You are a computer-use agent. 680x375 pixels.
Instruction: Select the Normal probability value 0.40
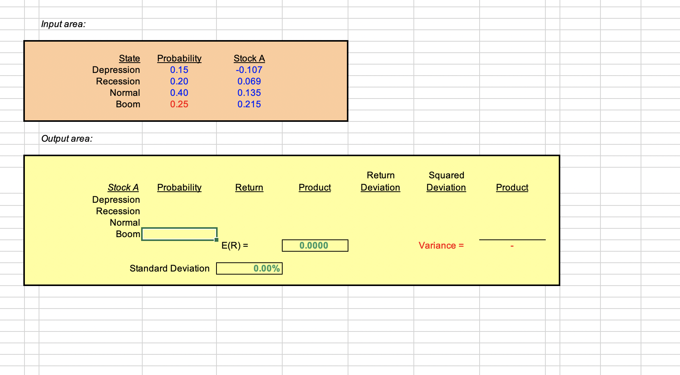tap(179, 93)
